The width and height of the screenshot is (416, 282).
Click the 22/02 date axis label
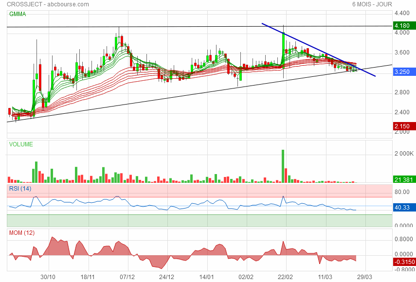(x=285, y=277)
